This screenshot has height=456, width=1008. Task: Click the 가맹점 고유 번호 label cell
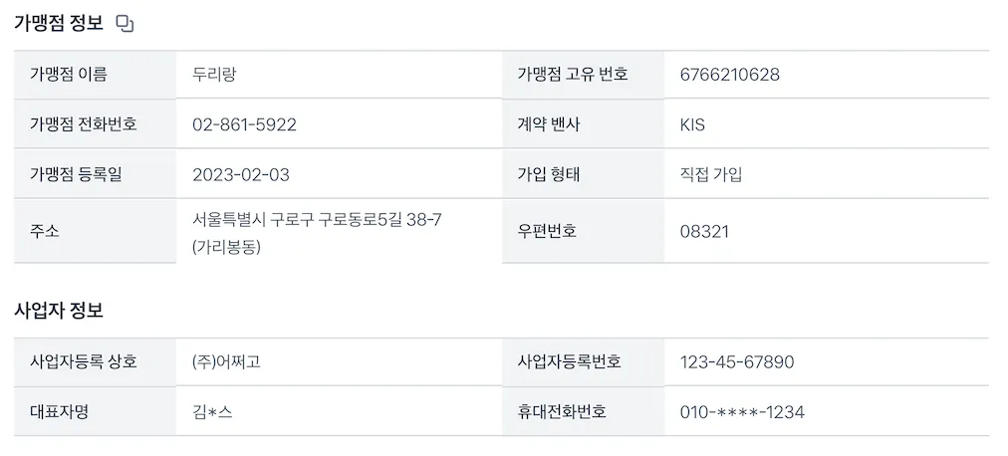pyautogui.click(x=572, y=75)
